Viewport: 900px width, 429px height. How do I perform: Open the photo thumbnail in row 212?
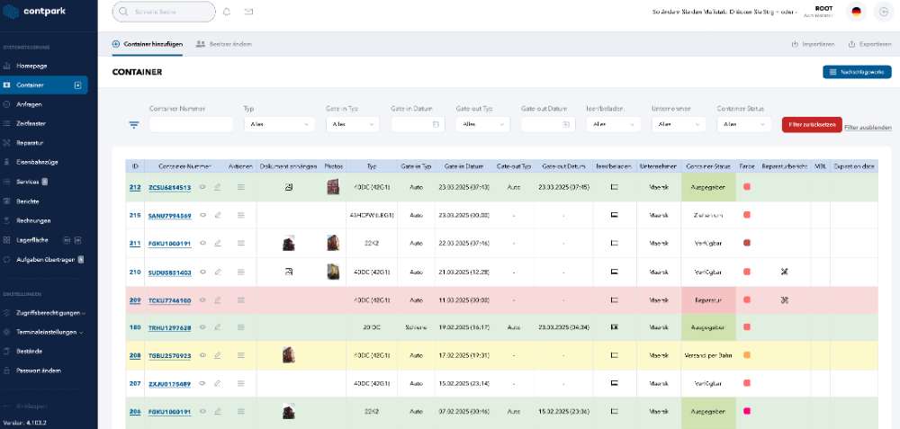pyautogui.click(x=333, y=186)
